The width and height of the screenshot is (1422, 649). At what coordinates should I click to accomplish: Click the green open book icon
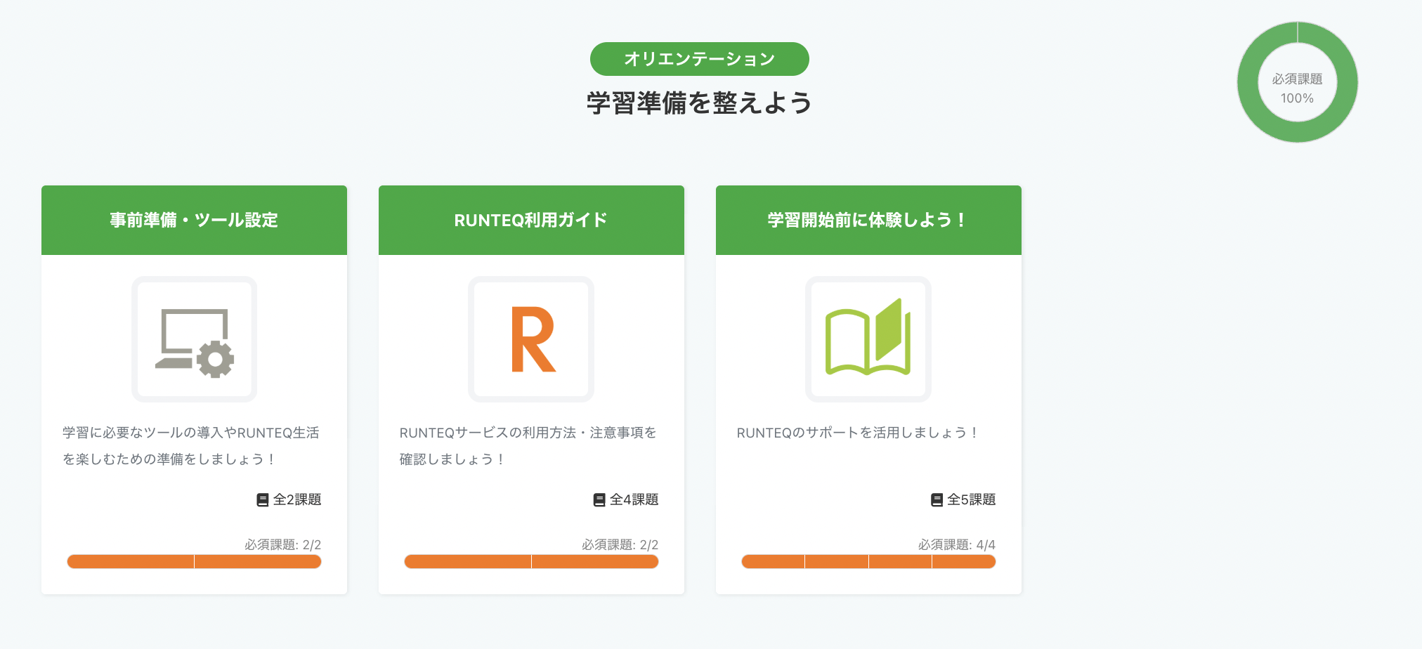[868, 339]
